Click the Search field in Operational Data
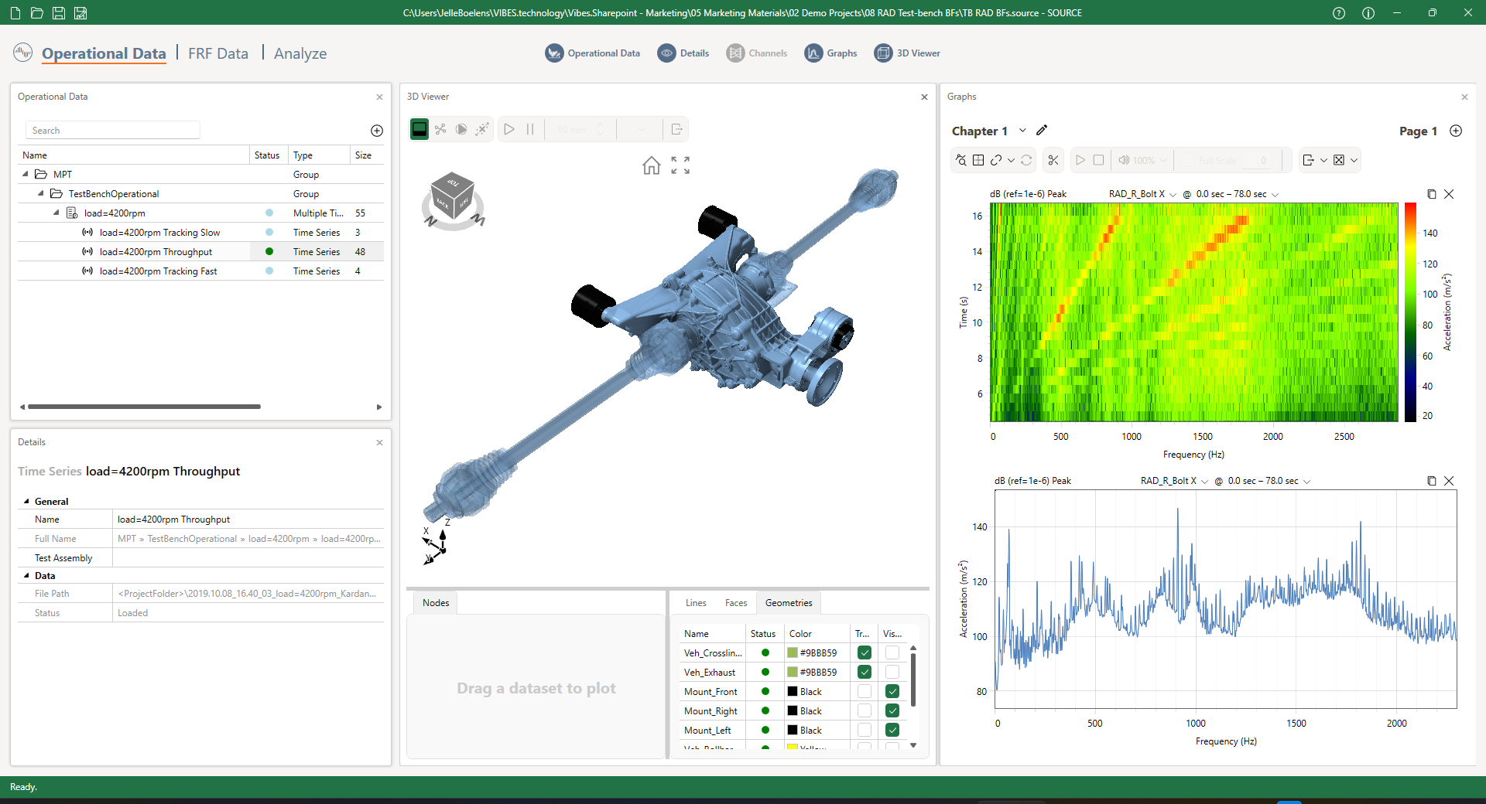The width and height of the screenshot is (1486, 804). [113, 131]
